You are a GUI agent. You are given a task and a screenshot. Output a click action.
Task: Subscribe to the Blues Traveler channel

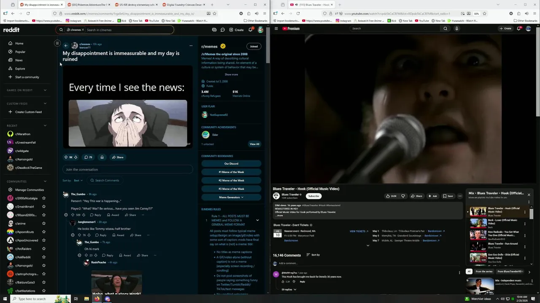pos(313,196)
